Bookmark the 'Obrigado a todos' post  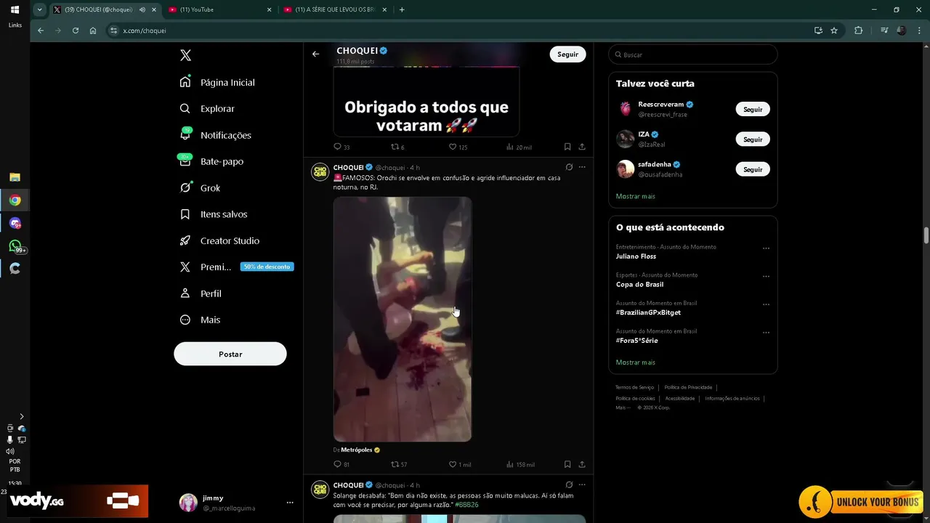[567, 147]
